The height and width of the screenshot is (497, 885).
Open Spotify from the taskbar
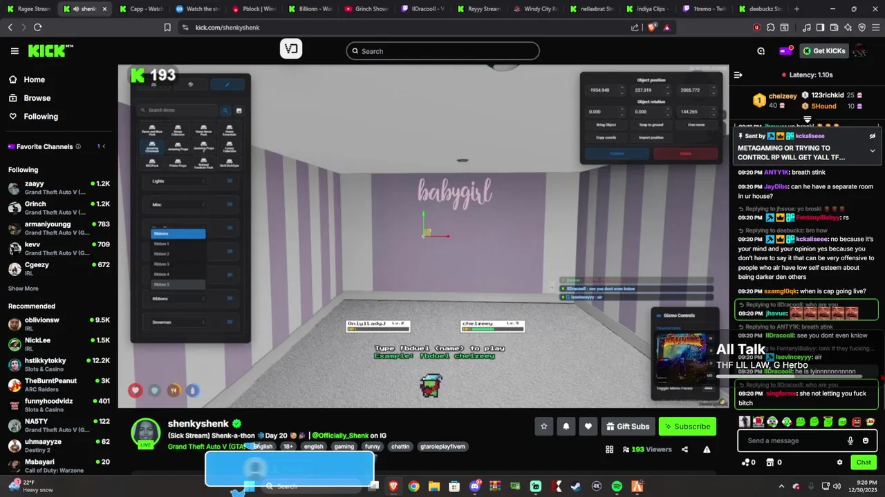[x=617, y=486]
